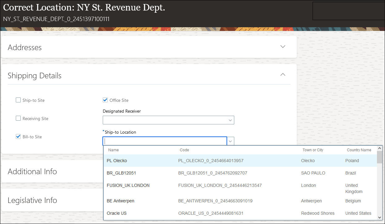
Task: Enable the Ship-to Site checkbox
Action: [18, 100]
